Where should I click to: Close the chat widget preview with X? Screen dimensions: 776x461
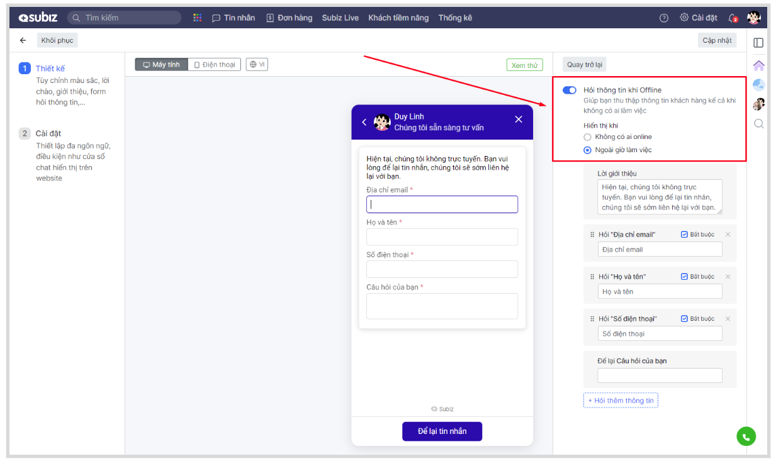pyautogui.click(x=518, y=119)
